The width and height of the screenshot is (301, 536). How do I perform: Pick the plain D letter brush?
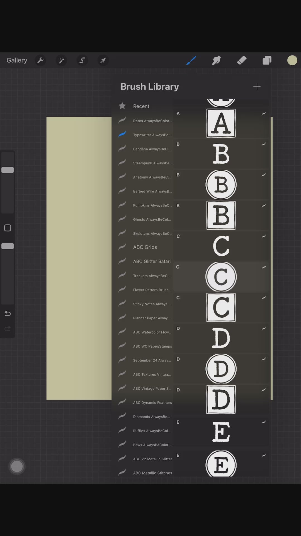click(x=221, y=338)
